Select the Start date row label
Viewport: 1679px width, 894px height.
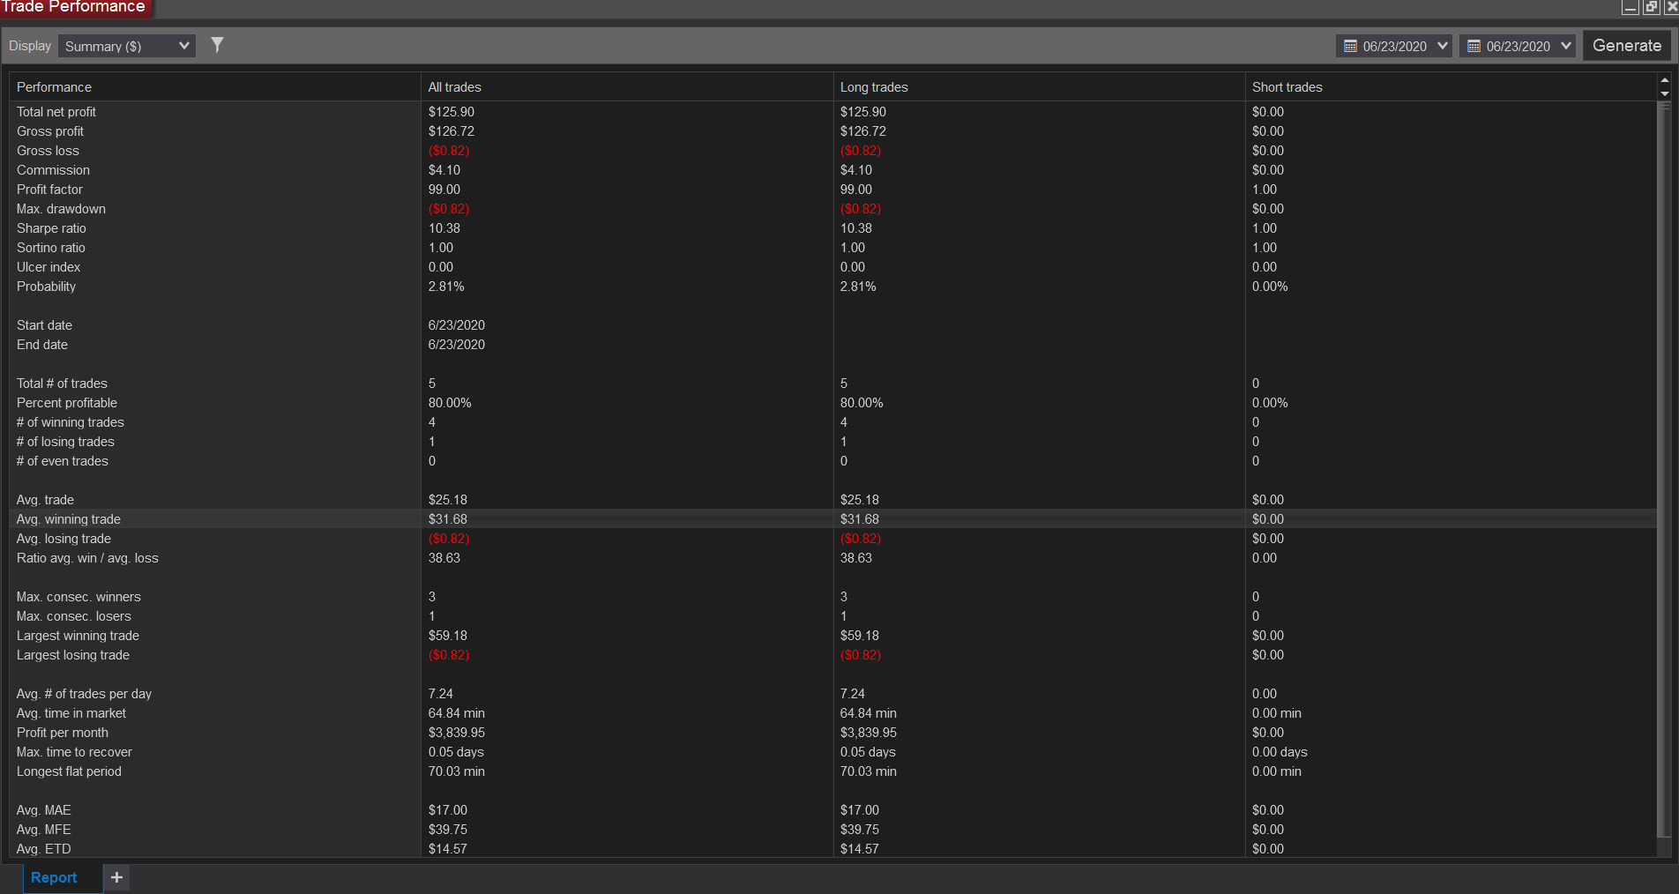44,325
